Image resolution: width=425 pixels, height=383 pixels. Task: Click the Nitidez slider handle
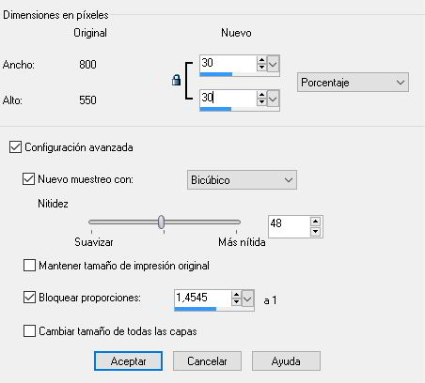[161, 222]
